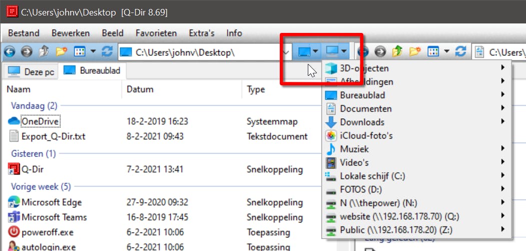Select the Microsoft Teams file name
This screenshot has height=251, width=526.
tap(54, 217)
